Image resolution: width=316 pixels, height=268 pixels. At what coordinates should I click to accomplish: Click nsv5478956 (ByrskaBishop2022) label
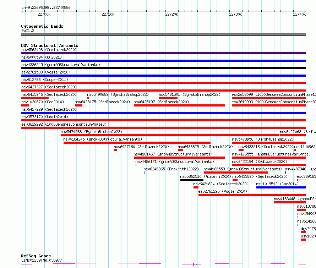(x=263, y=139)
